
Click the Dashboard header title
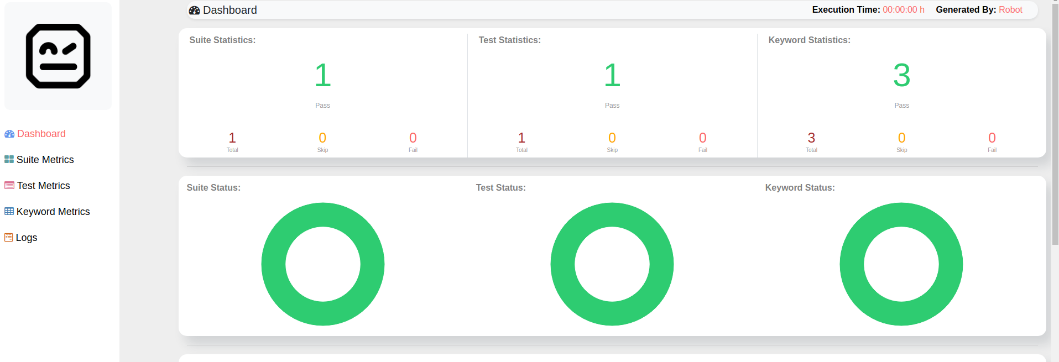coord(230,10)
